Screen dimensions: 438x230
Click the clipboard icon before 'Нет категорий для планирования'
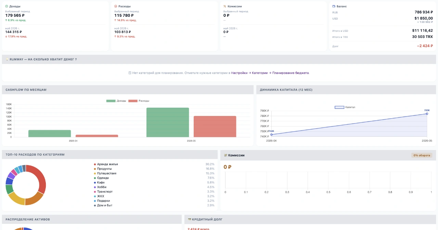[130, 73]
